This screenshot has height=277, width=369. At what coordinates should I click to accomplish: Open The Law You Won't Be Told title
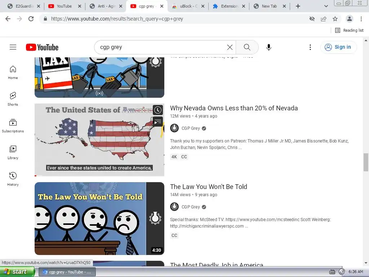[x=209, y=187]
